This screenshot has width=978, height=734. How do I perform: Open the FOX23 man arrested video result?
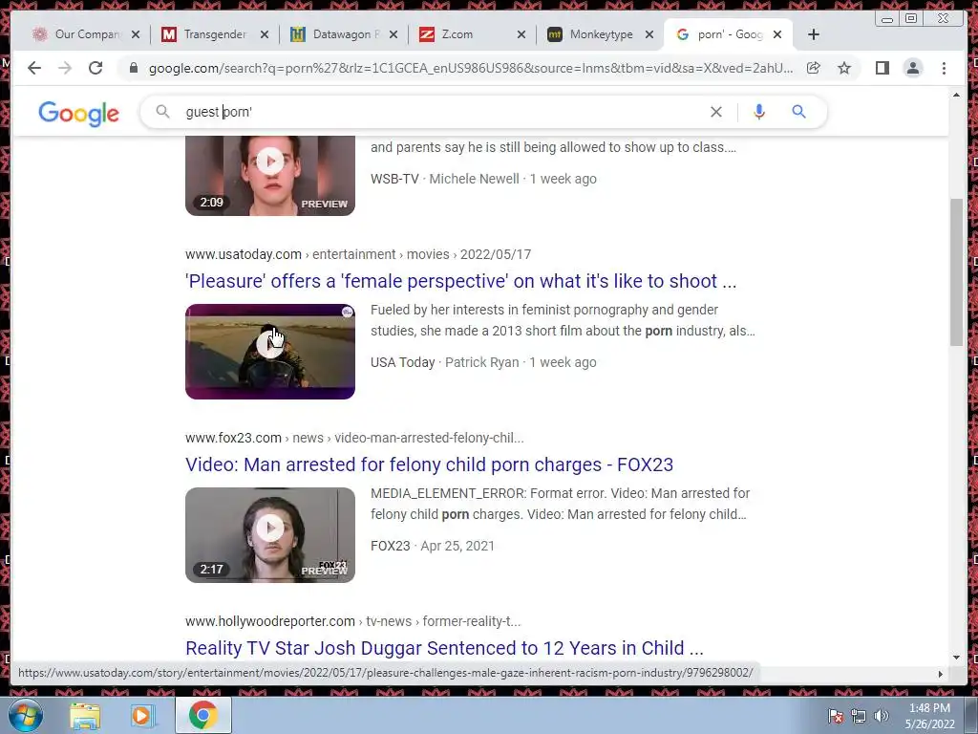pyautogui.click(x=429, y=464)
